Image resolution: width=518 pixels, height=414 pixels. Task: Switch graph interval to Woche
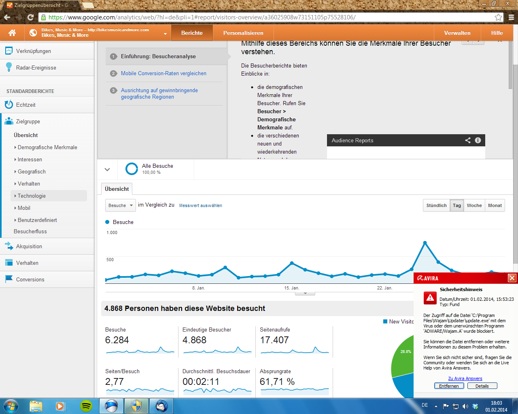pos(474,205)
